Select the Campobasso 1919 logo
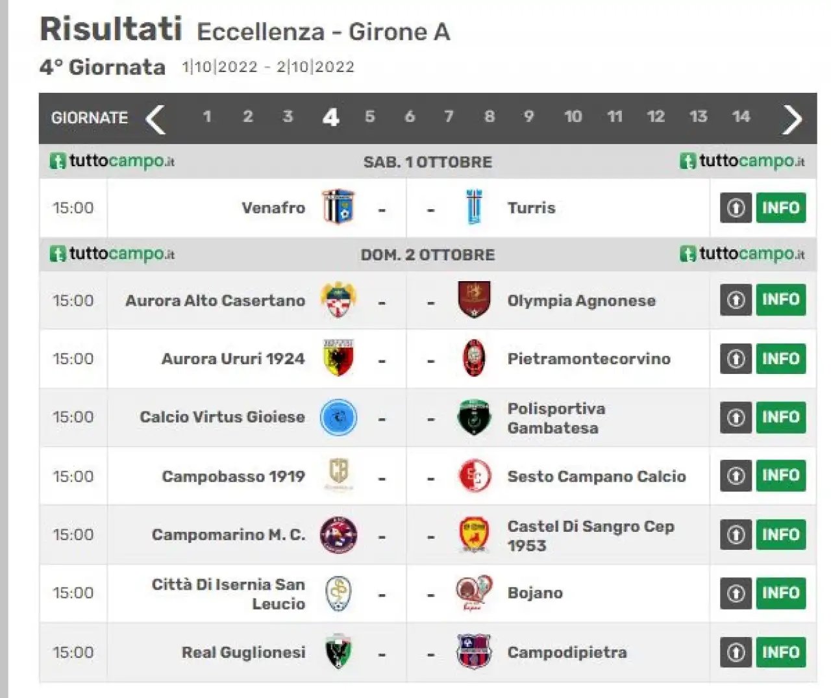This screenshot has width=831, height=698. (x=339, y=475)
